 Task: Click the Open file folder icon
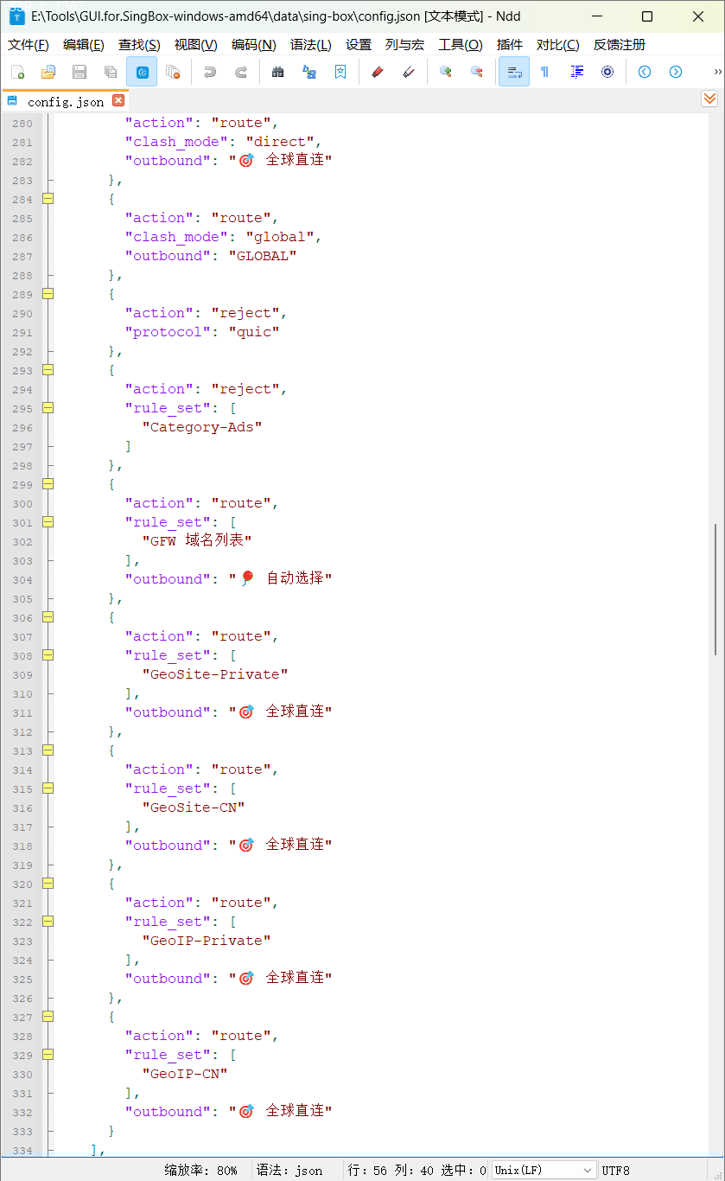tap(48, 72)
